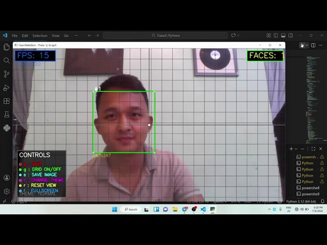Viewport: 327px width, 245px height.
Task: Open the Run Python File dropdown arrow
Action: pos(307,45)
